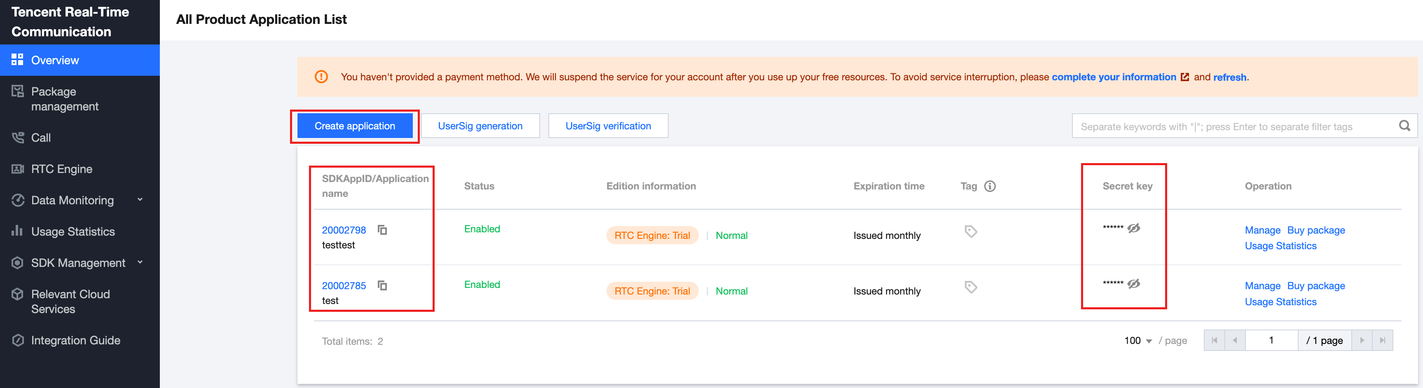Image resolution: width=1423 pixels, height=388 pixels.
Task: Click the Create application button
Action: pos(355,126)
